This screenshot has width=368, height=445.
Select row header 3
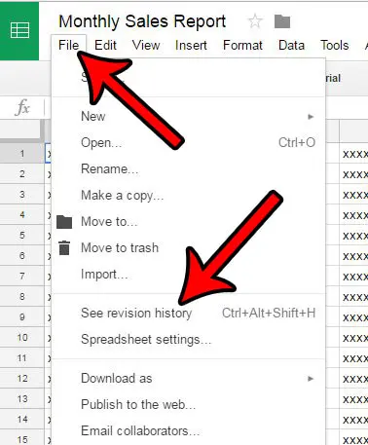(x=22, y=194)
